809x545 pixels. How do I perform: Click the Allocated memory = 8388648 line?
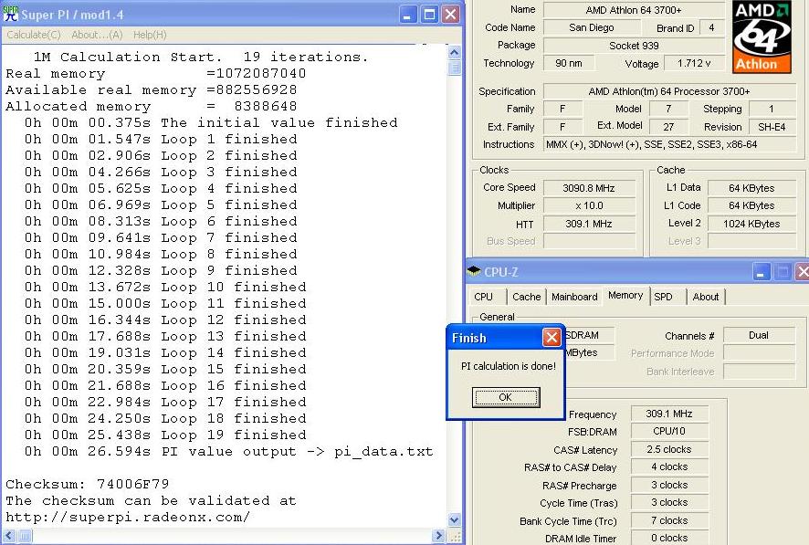(152, 106)
